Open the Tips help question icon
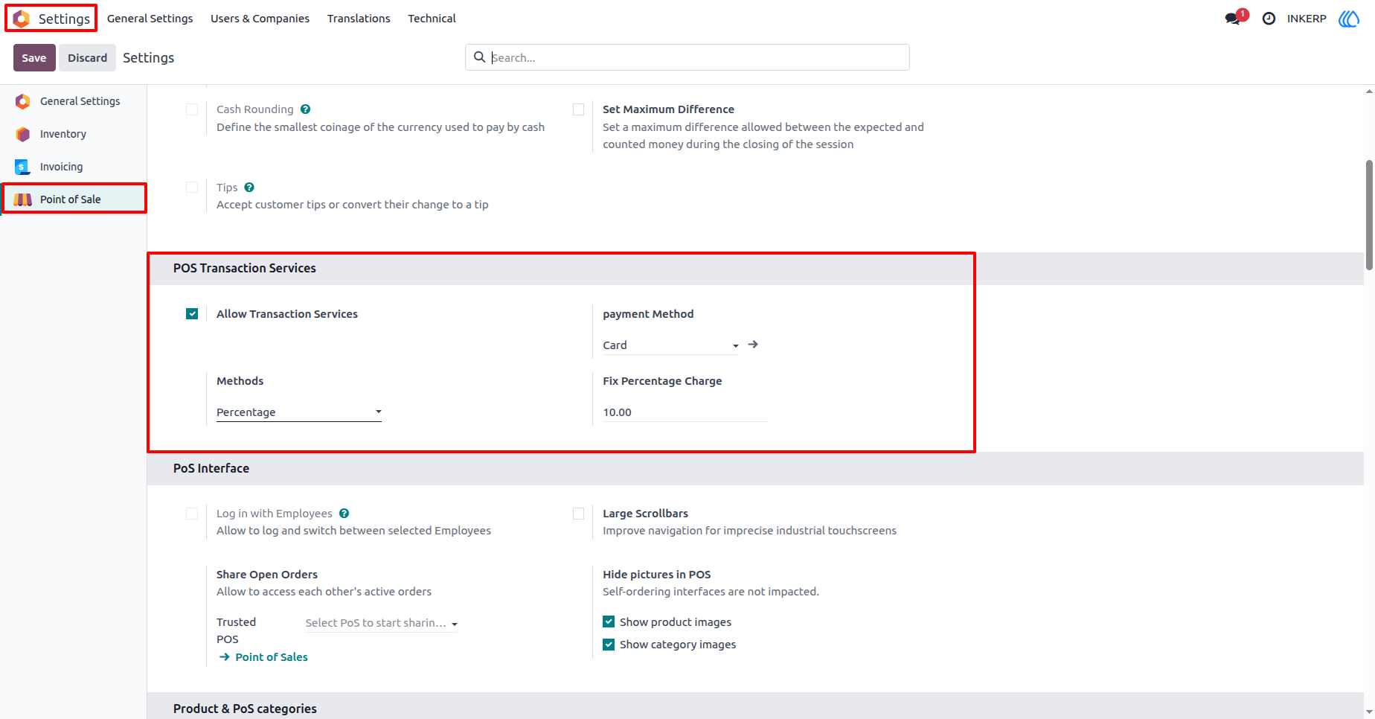Screen dimensions: 1375x719 [x=249, y=188]
